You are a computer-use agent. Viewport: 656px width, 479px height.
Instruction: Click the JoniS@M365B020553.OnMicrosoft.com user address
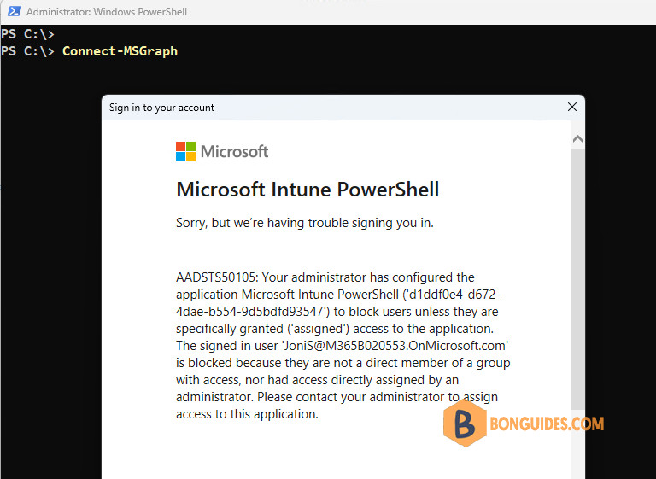(x=395, y=346)
